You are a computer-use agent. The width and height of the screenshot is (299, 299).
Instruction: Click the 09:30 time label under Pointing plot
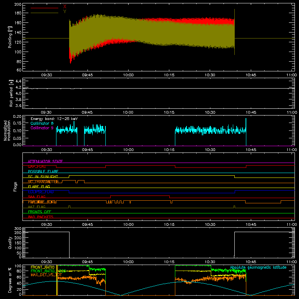46,75
